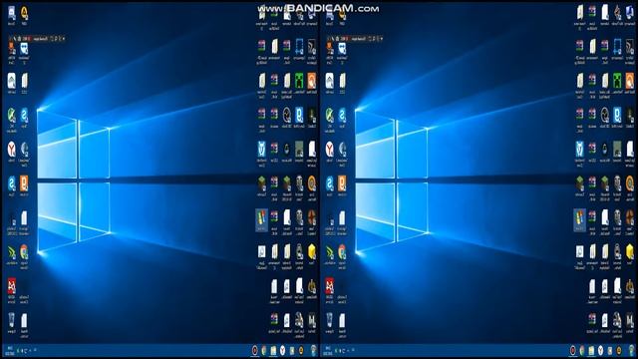Select Recycle Bin in left desktop copy
Screen dimensions: 638x359
tap(11, 321)
